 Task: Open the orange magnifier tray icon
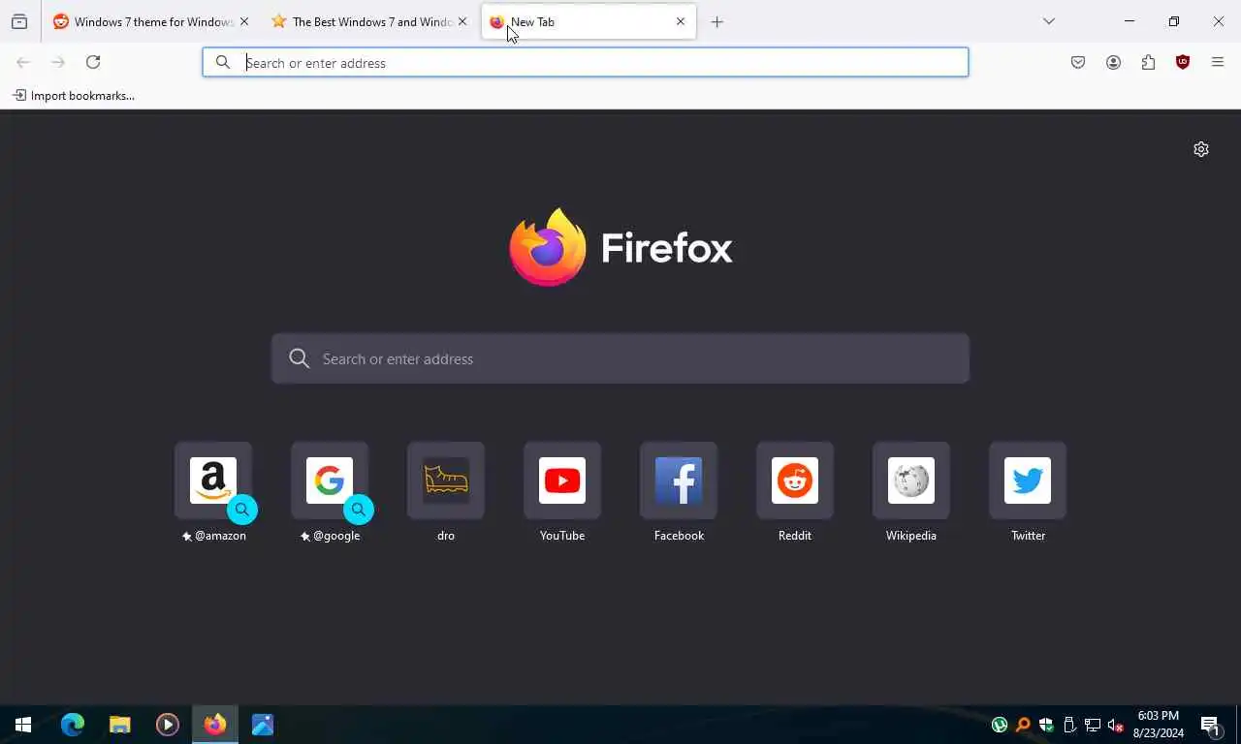coord(1023,725)
